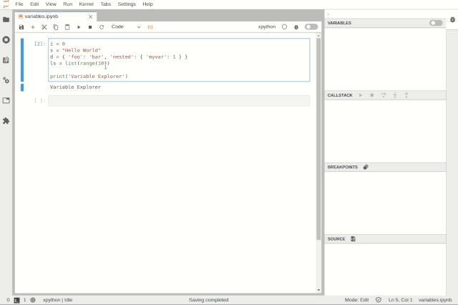The height and width of the screenshot is (305, 458).
Task: Open the Settings menu
Action: [x=127, y=4]
